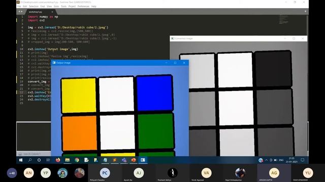Click the 'import numpy as np' code line

point(43,17)
